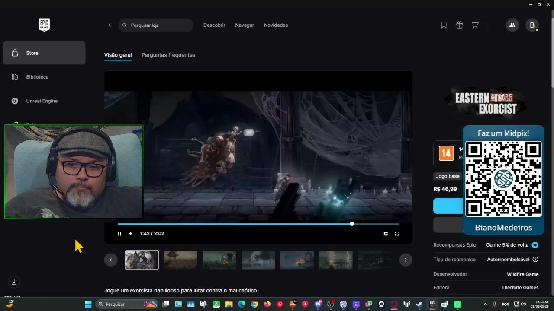554x311 pixels.
Task: Click the 1:42 / 2:02 video time
Action: click(152, 234)
